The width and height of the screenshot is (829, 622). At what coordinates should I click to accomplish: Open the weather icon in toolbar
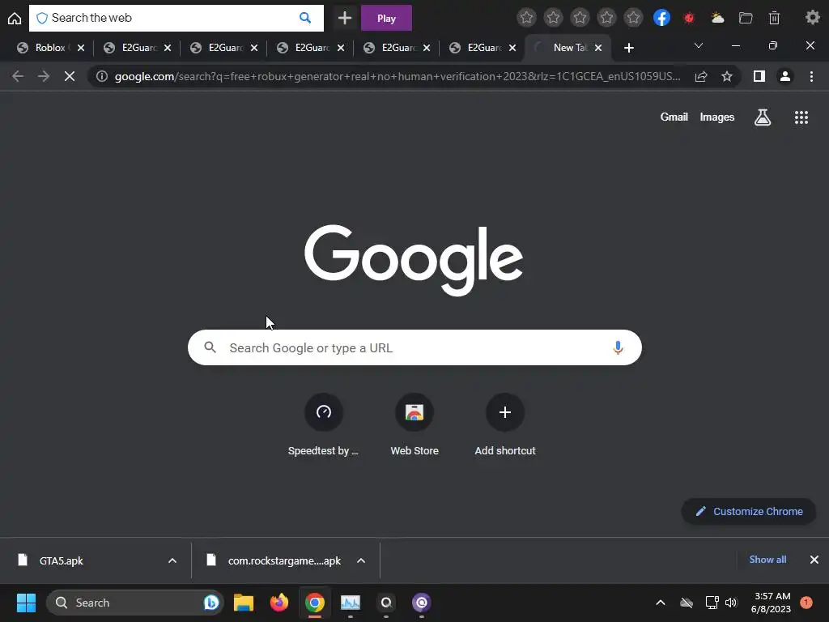[717, 18]
